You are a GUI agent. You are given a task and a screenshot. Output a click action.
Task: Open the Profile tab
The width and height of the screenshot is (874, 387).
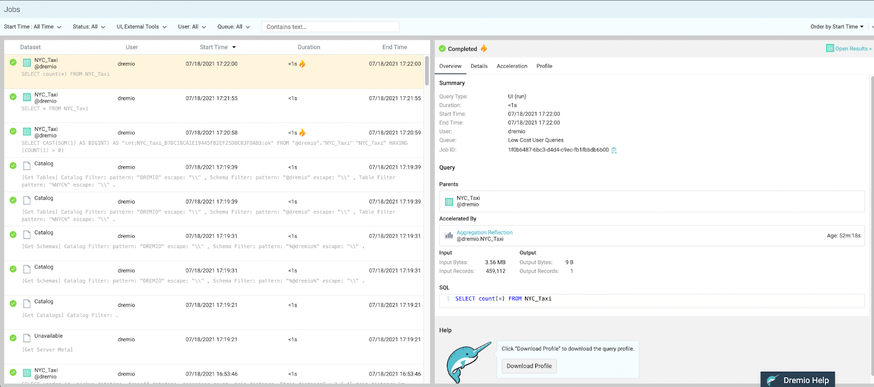coord(545,66)
